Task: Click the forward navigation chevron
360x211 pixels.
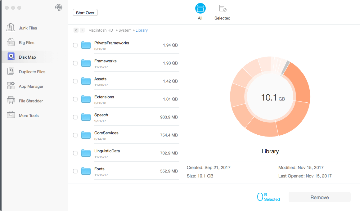Action: [82, 30]
